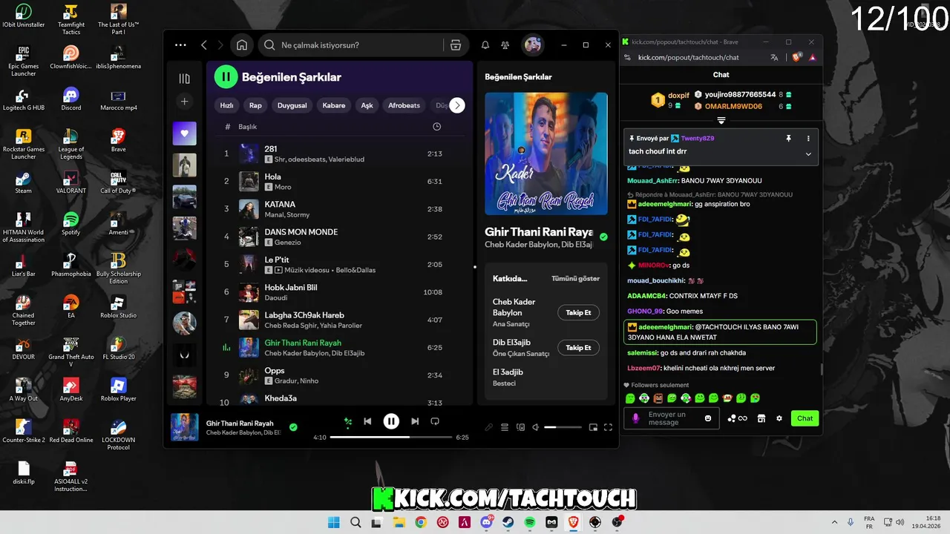Open mini player icon
The height and width of the screenshot is (534, 950).
pyautogui.click(x=593, y=427)
